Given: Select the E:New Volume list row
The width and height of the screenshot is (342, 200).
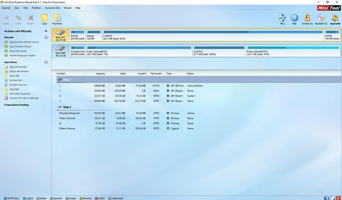Looking at the screenshot, I should click(x=199, y=128).
